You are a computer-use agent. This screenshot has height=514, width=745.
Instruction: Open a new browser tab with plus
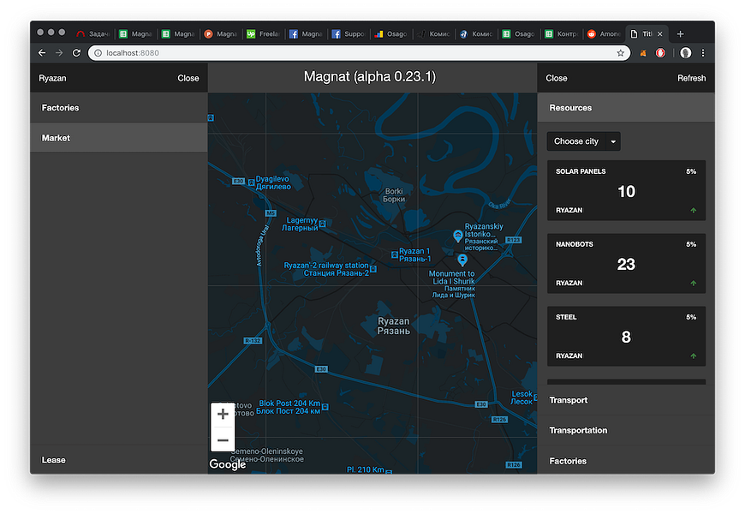pyautogui.click(x=681, y=33)
